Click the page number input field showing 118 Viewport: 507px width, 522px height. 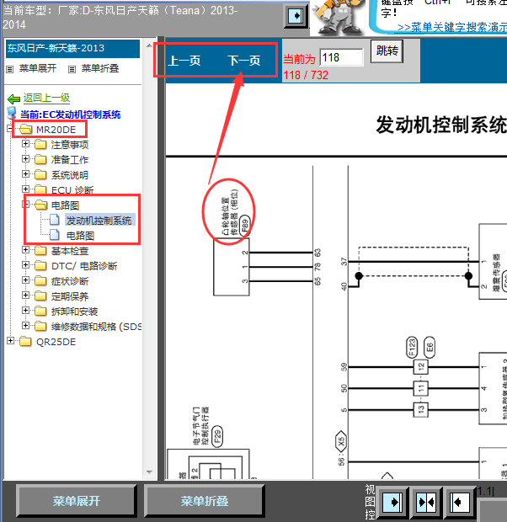coord(341,57)
